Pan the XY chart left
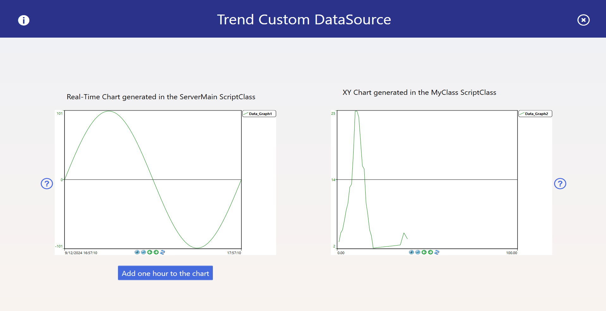The height and width of the screenshot is (311, 606). pos(424,252)
